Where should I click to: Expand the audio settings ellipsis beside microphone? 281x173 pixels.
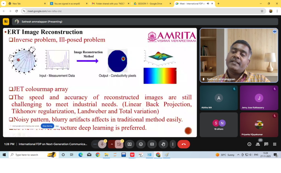point(95,144)
